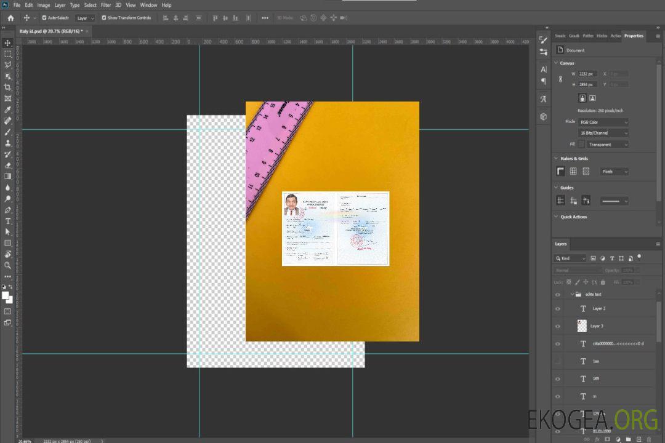Toggle pixel grid icon in Rulers & Grids
665x443 pixels.
pyautogui.click(x=586, y=171)
